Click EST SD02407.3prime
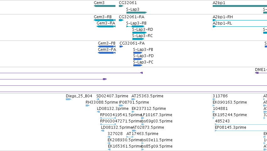This screenshot has width=267, height=151. [98, 99]
